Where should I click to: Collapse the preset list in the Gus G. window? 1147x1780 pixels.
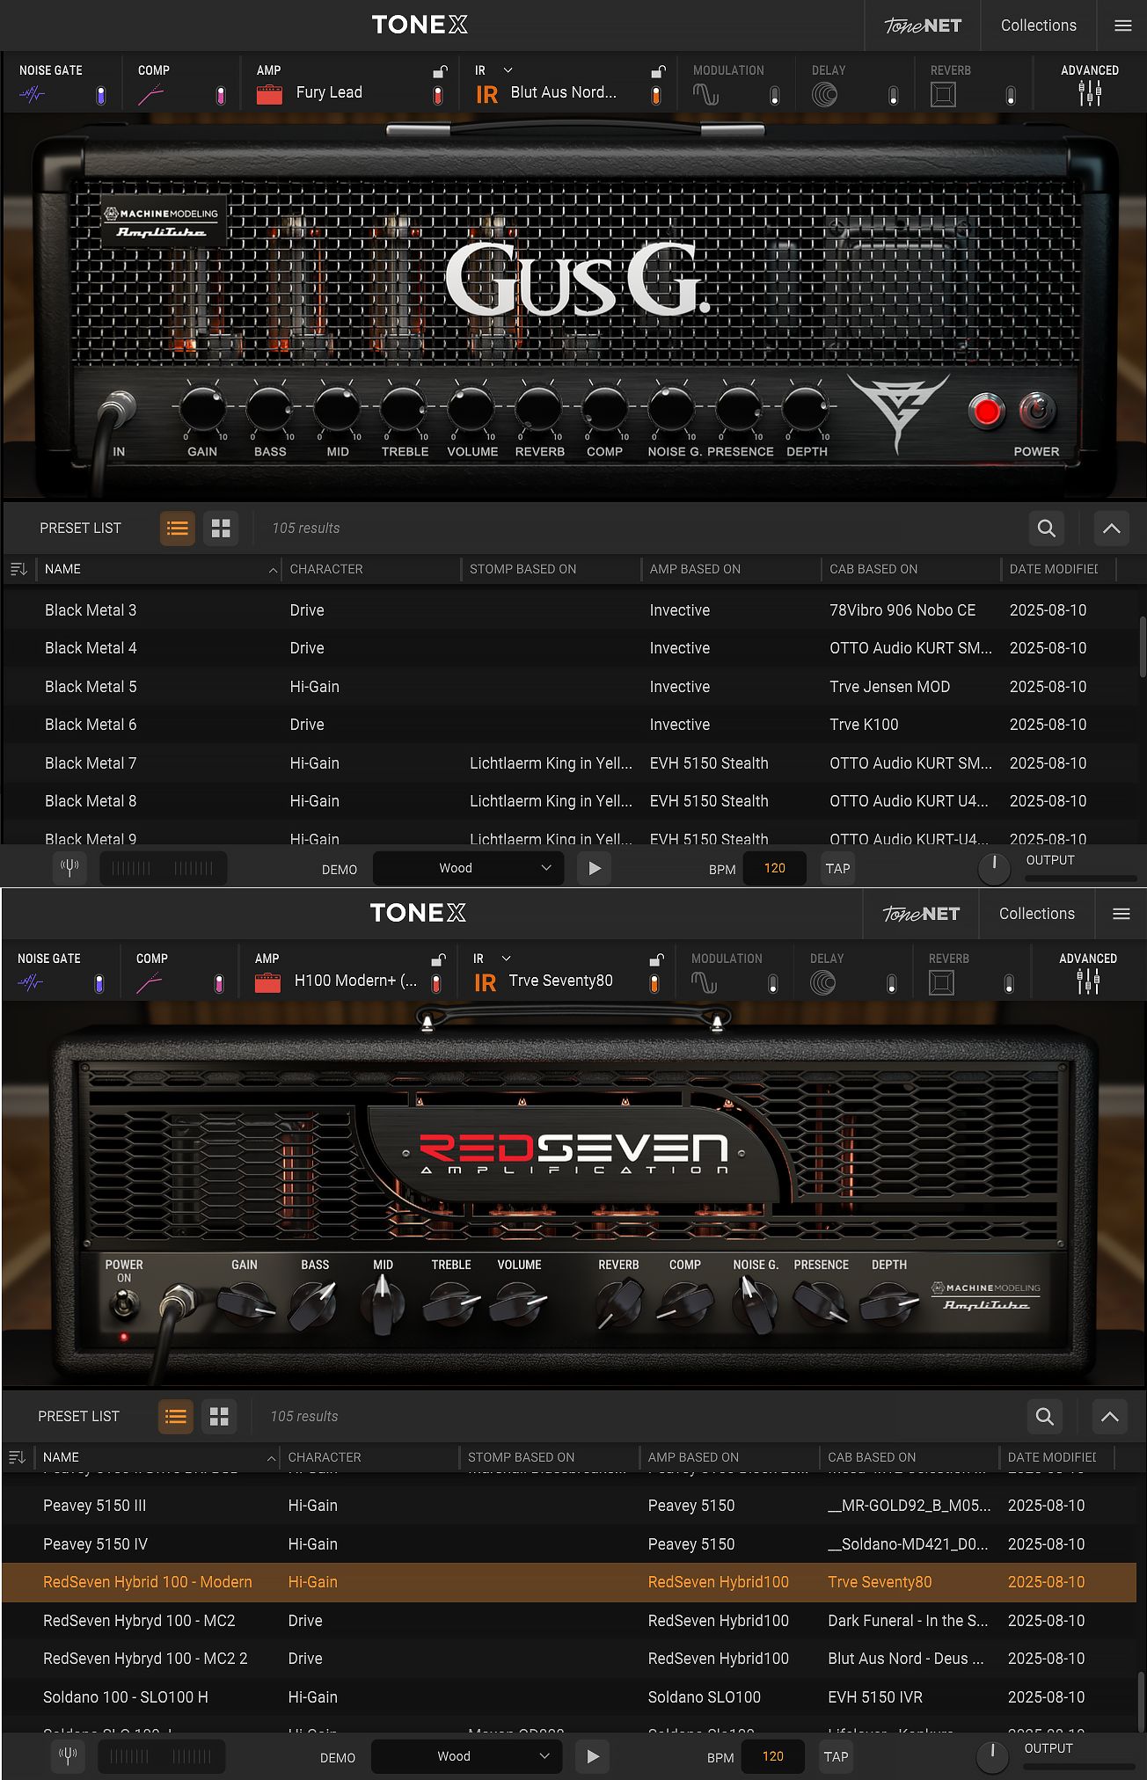1112,529
